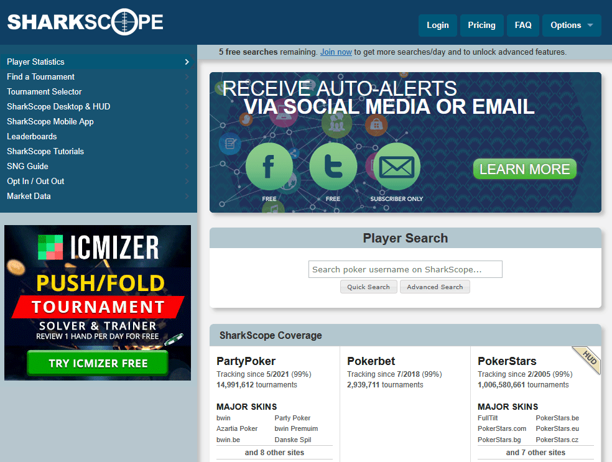Open the ICMIZER push/fold ad banner

[x=98, y=303]
